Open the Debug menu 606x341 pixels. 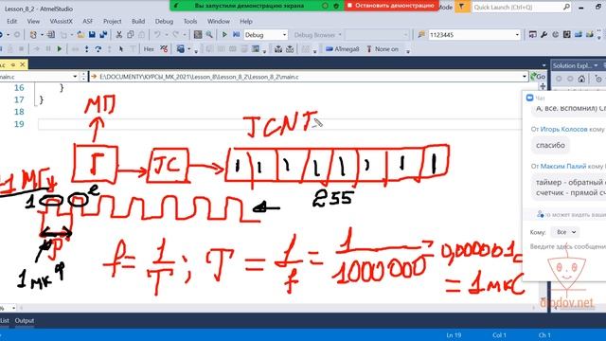tap(164, 21)
